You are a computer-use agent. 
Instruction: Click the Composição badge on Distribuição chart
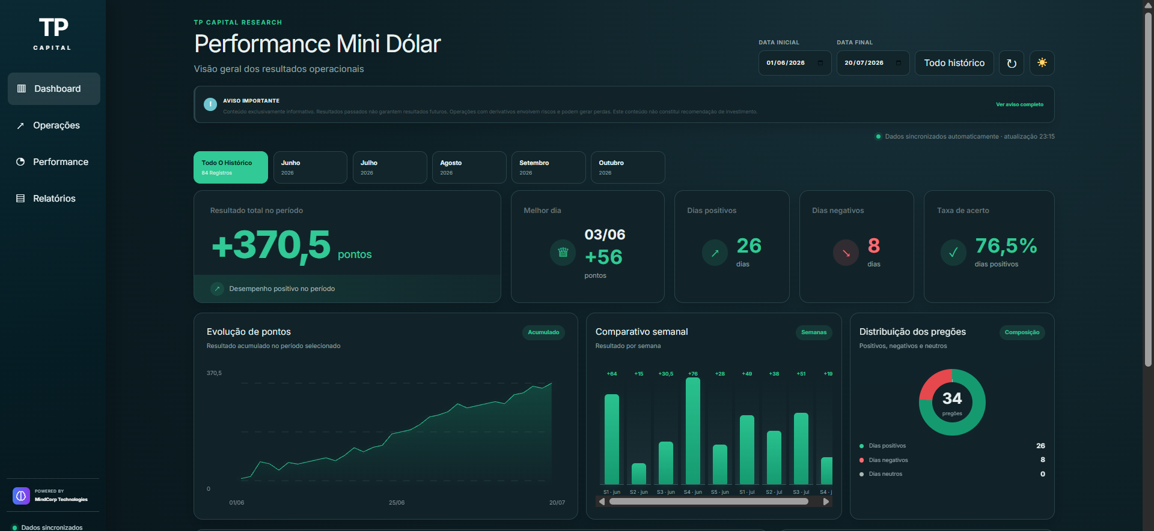pos(1022,332)
